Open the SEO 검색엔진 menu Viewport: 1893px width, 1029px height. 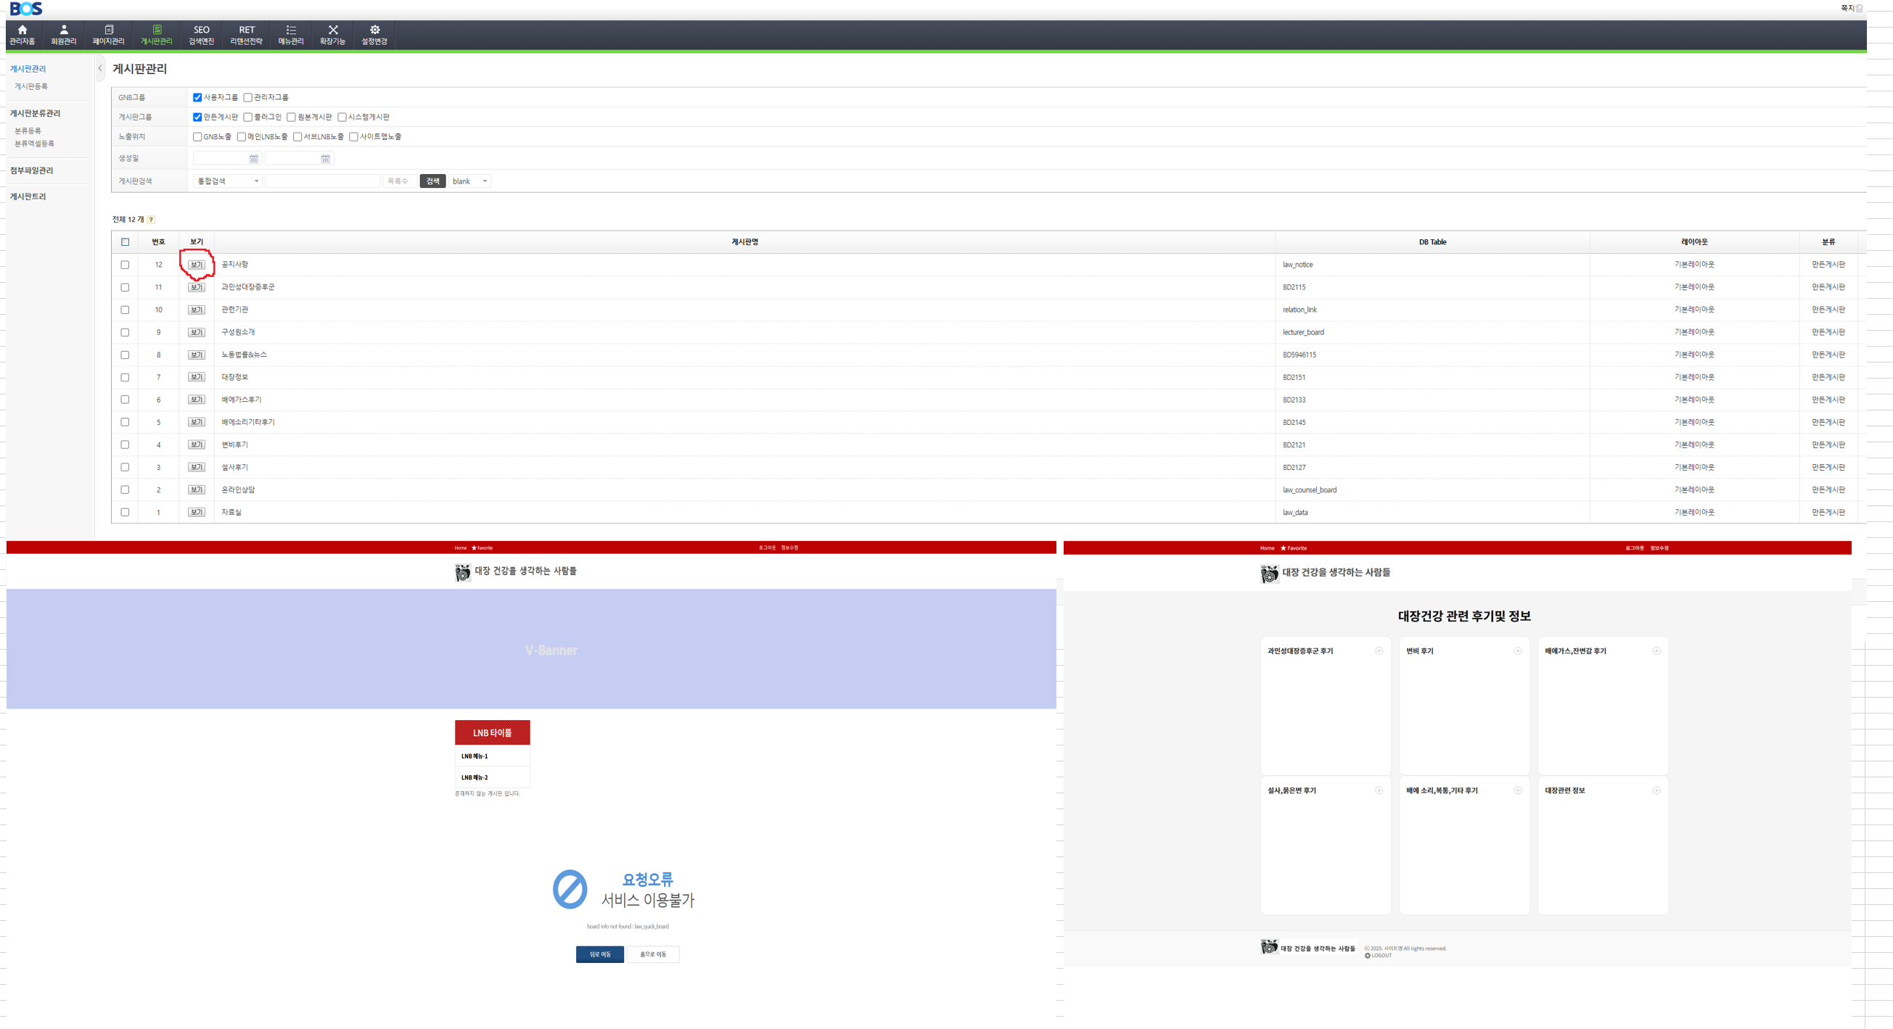point(200,35)
